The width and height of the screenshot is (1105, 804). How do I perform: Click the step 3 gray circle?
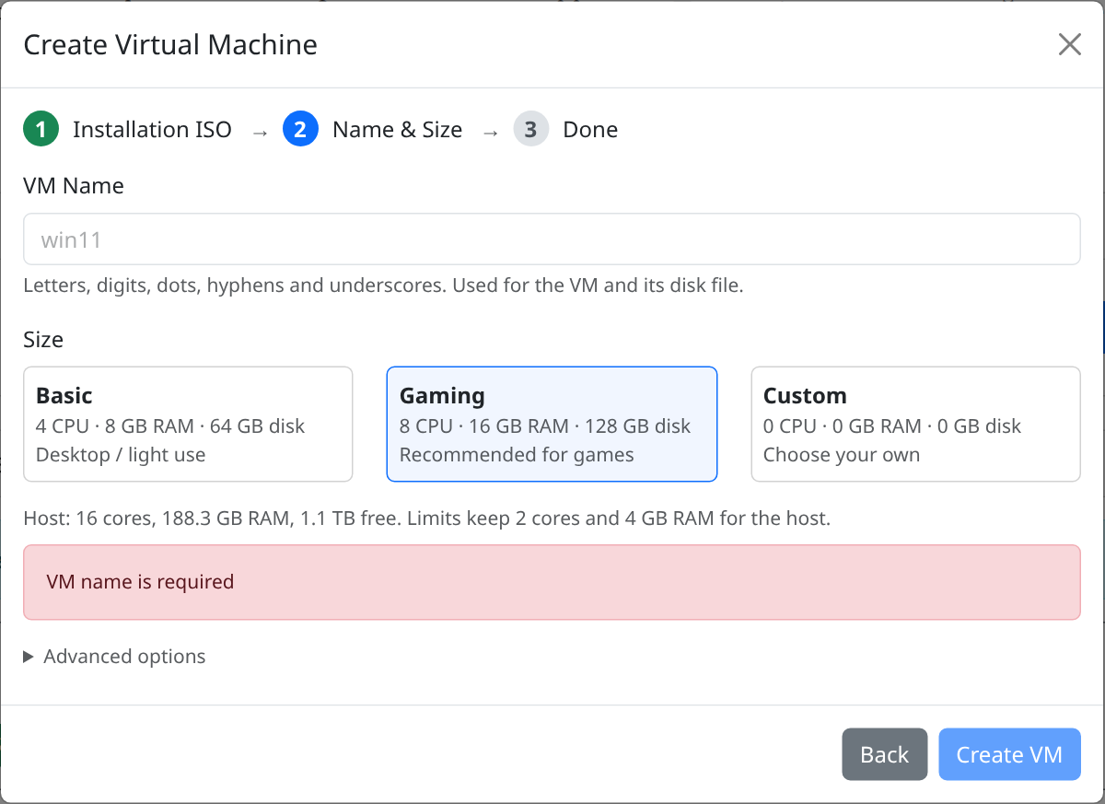530,130
